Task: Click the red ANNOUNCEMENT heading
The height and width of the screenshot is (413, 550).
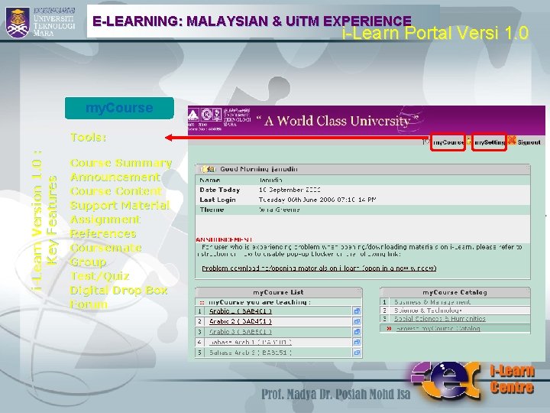Action: click(x=224, y=239)
